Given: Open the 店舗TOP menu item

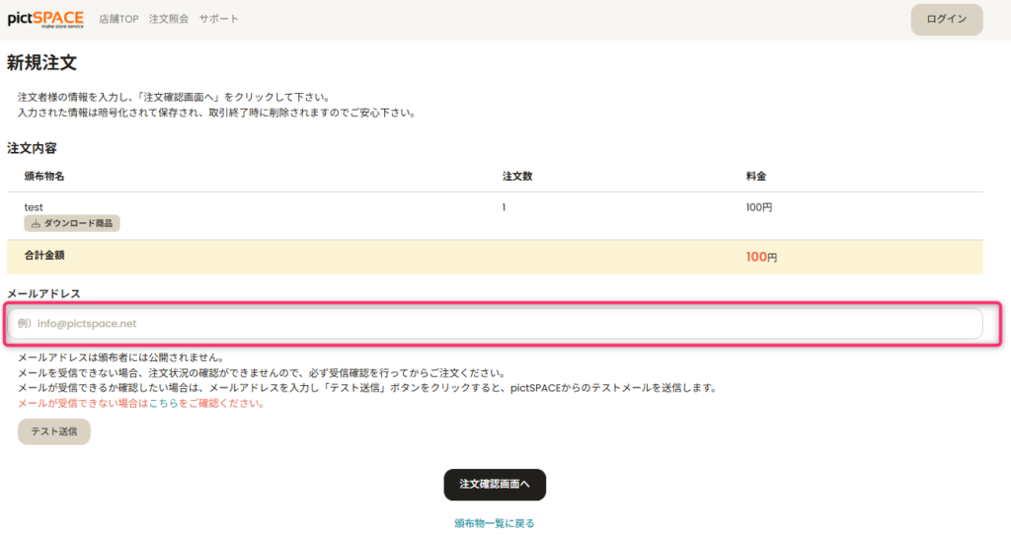Looking at the screenshot, I should 118,20.
